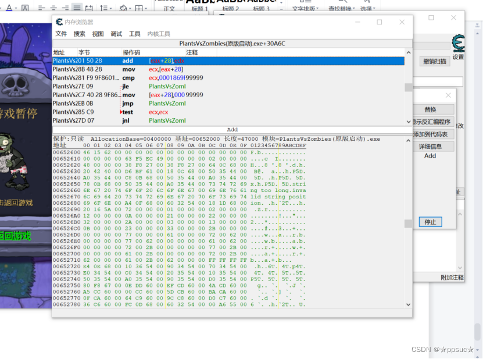
Task: Select the jle PlantsVsZomI instruction row
Action: (x=228, y=86)
